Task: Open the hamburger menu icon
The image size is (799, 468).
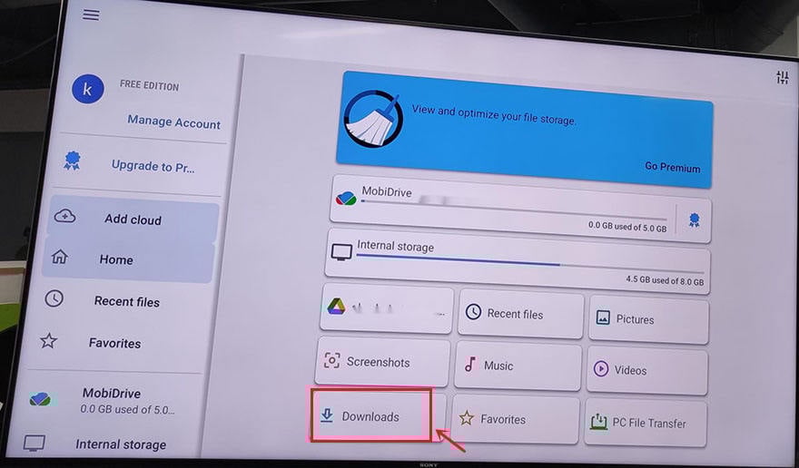Action: pos(91,15)
